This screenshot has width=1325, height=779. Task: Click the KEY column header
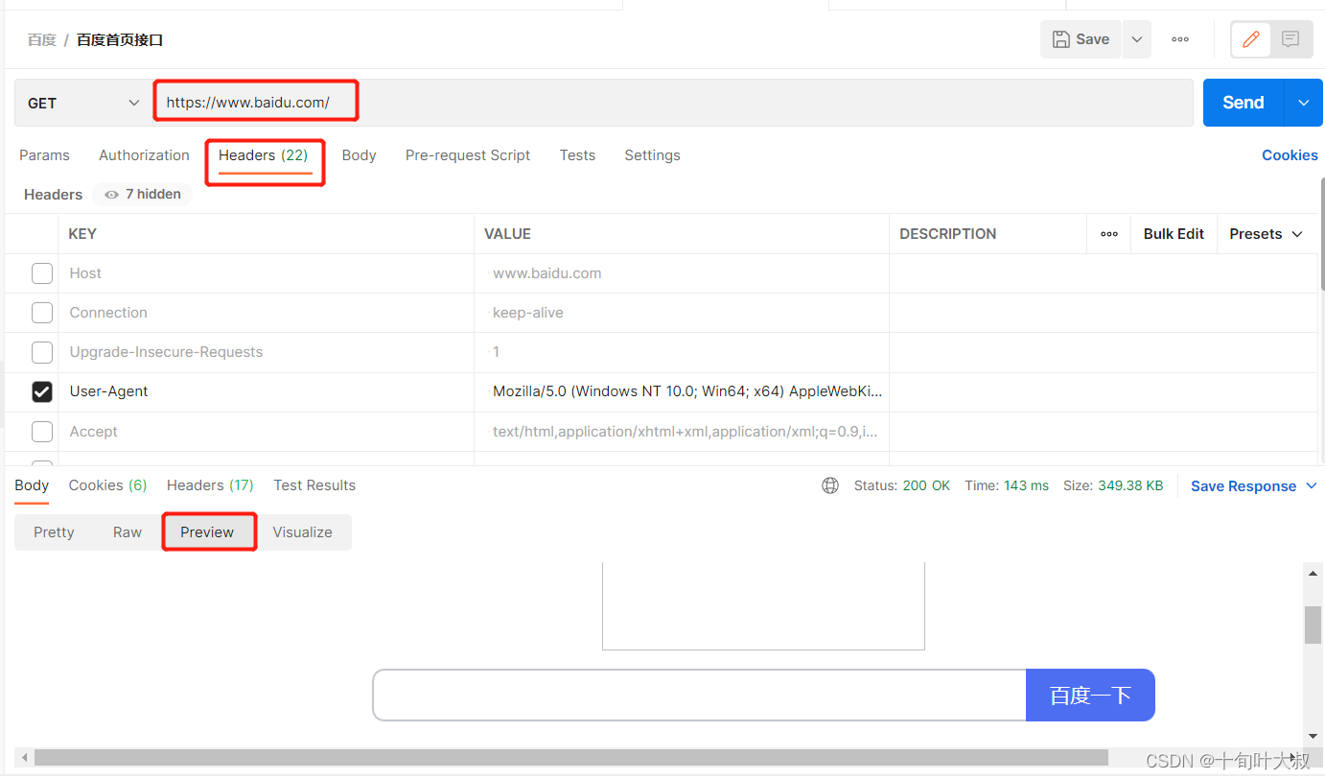(82, 234)
